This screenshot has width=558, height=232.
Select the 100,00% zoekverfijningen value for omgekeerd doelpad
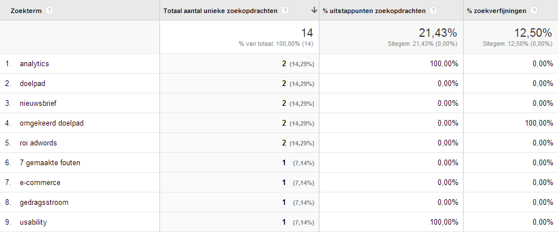pyautogui.click(x=539, y=123)
